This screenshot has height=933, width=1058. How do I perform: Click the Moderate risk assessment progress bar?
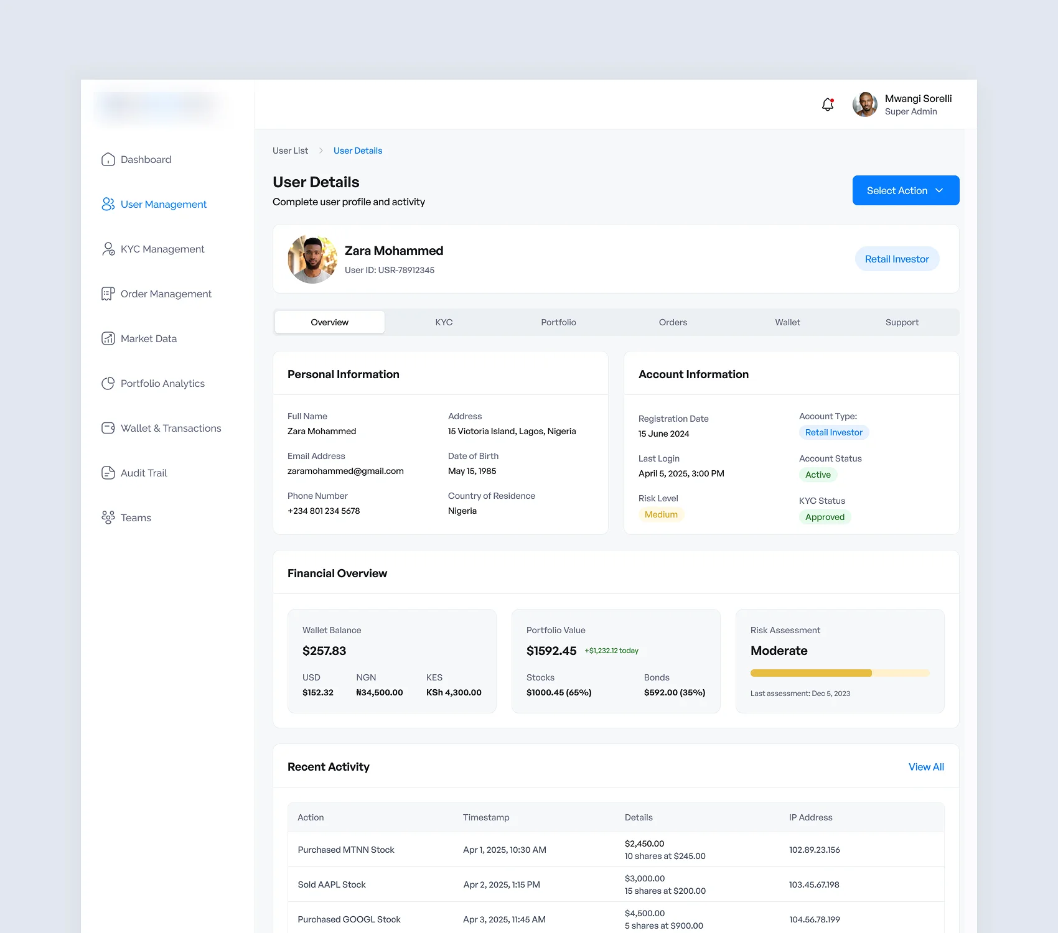tap(840, 673)
